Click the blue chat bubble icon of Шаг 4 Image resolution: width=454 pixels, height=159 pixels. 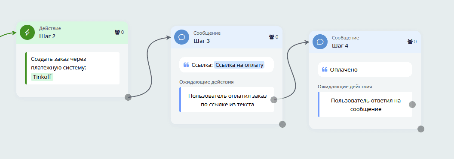click(x=320, y=42)
